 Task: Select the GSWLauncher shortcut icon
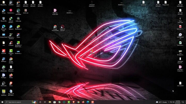(11, 36)
